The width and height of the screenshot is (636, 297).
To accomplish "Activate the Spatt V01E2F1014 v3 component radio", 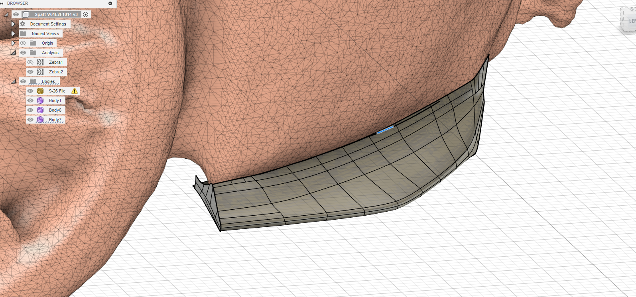I will click(85, 14).
